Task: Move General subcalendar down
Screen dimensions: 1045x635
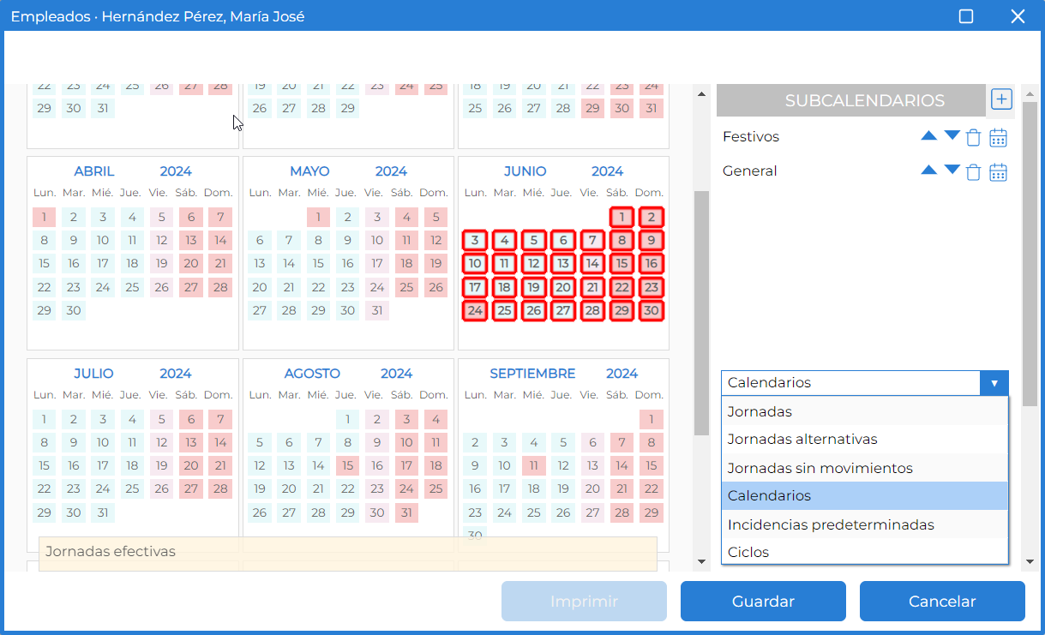Action: pyautogui.click(x=952, y=170)
